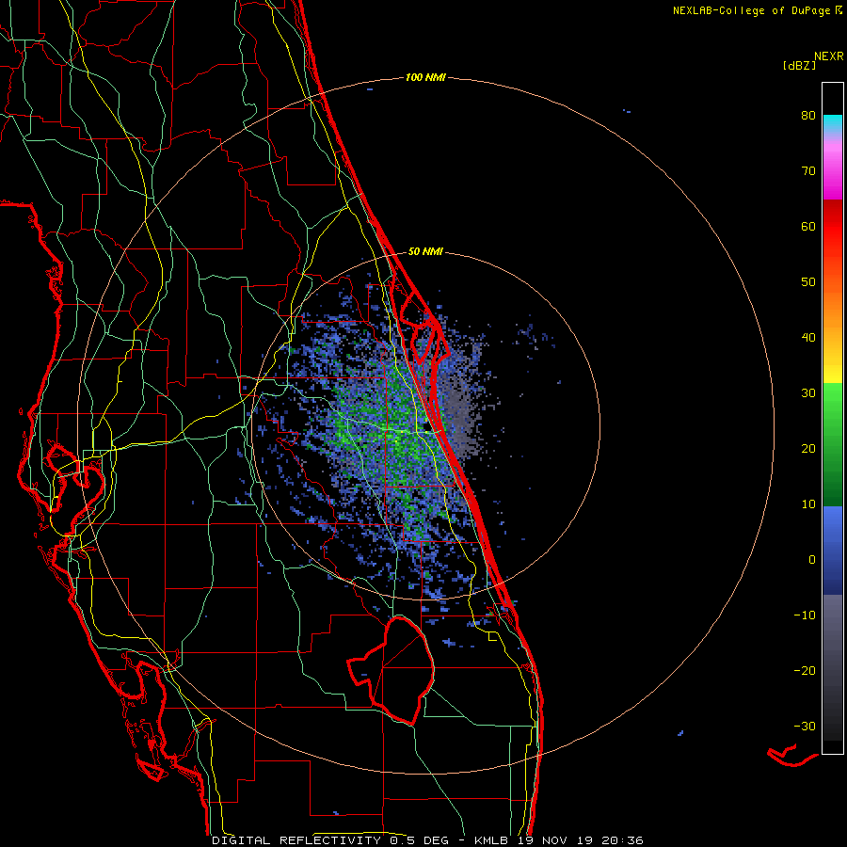Viewport: 847px width, 847px height.
Task: Click the NEXR label above color scale
Action: click(828, 56)
